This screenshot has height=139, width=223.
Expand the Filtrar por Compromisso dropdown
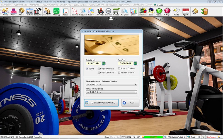(x=111, y=92)
